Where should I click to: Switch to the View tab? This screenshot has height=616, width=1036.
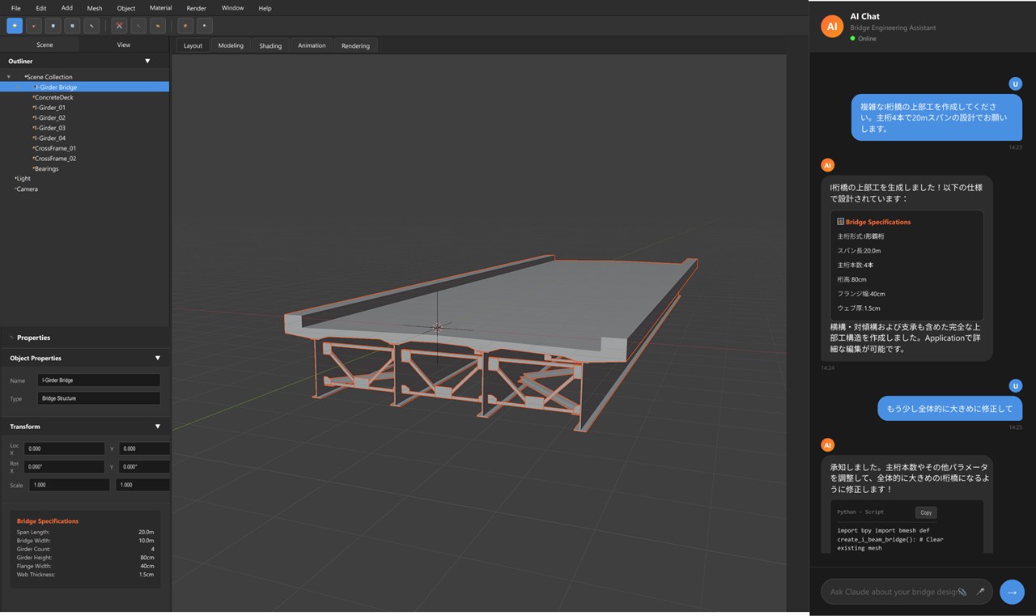(123, 45)
